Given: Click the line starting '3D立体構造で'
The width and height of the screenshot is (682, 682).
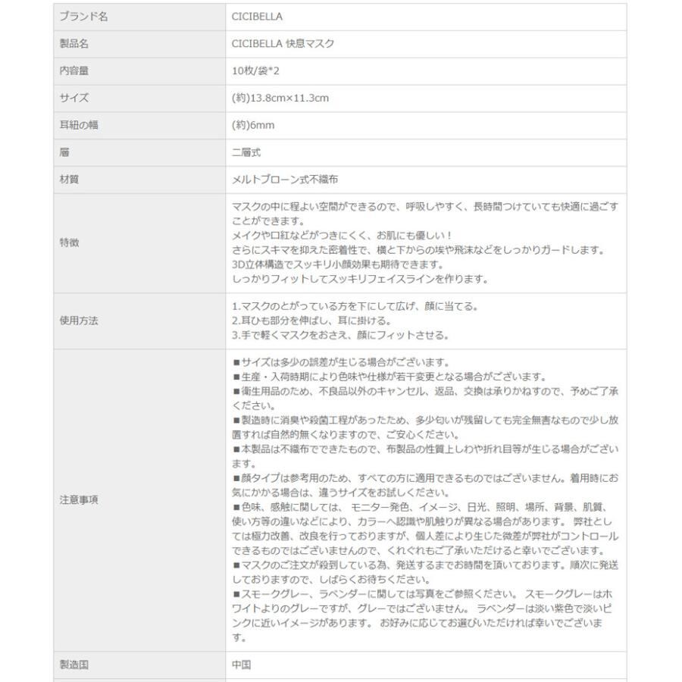Looking at the screenshot, I should click(x=337, y=264).
